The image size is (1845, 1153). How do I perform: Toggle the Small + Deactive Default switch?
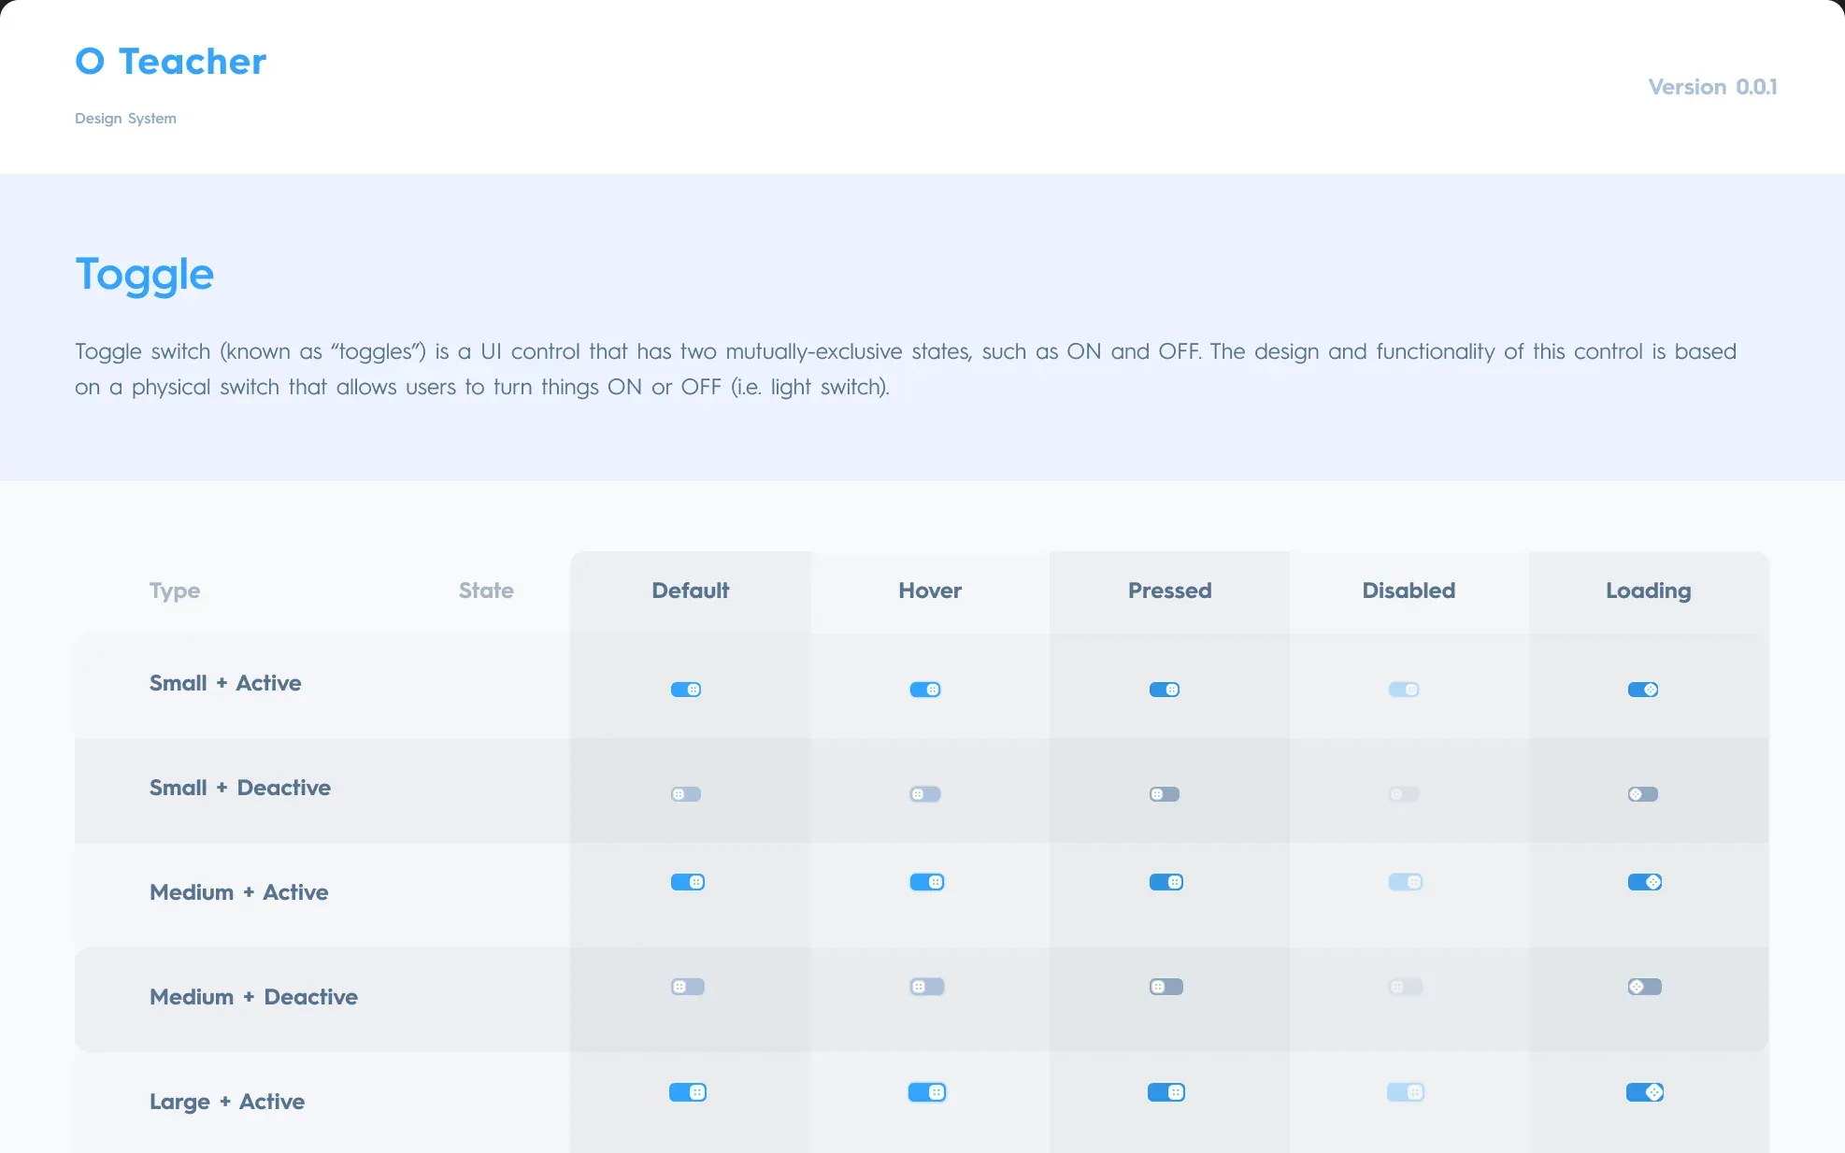[686, 794]
